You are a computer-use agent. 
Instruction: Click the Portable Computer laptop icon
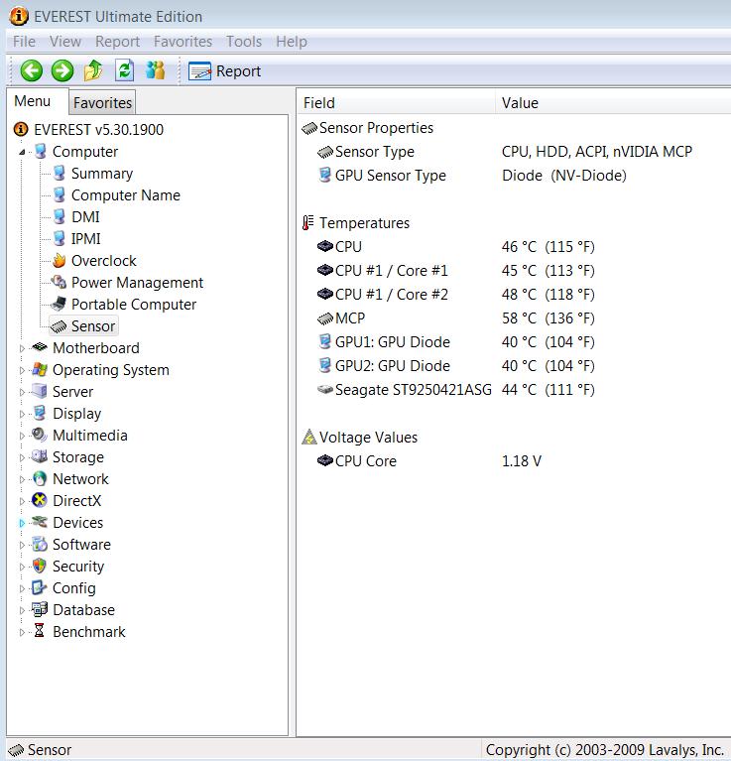coord(60,304)
